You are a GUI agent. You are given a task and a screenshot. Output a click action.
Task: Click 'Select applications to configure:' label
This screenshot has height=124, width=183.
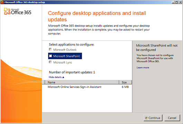pyautogui.click(x=71, y=44)
